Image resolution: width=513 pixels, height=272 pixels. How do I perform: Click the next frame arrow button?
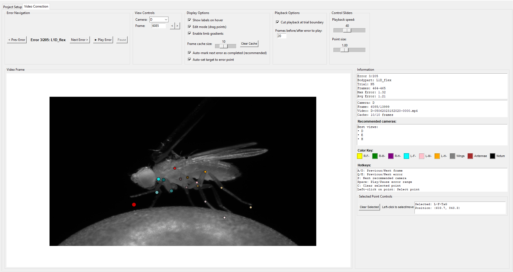pos(177,26)
